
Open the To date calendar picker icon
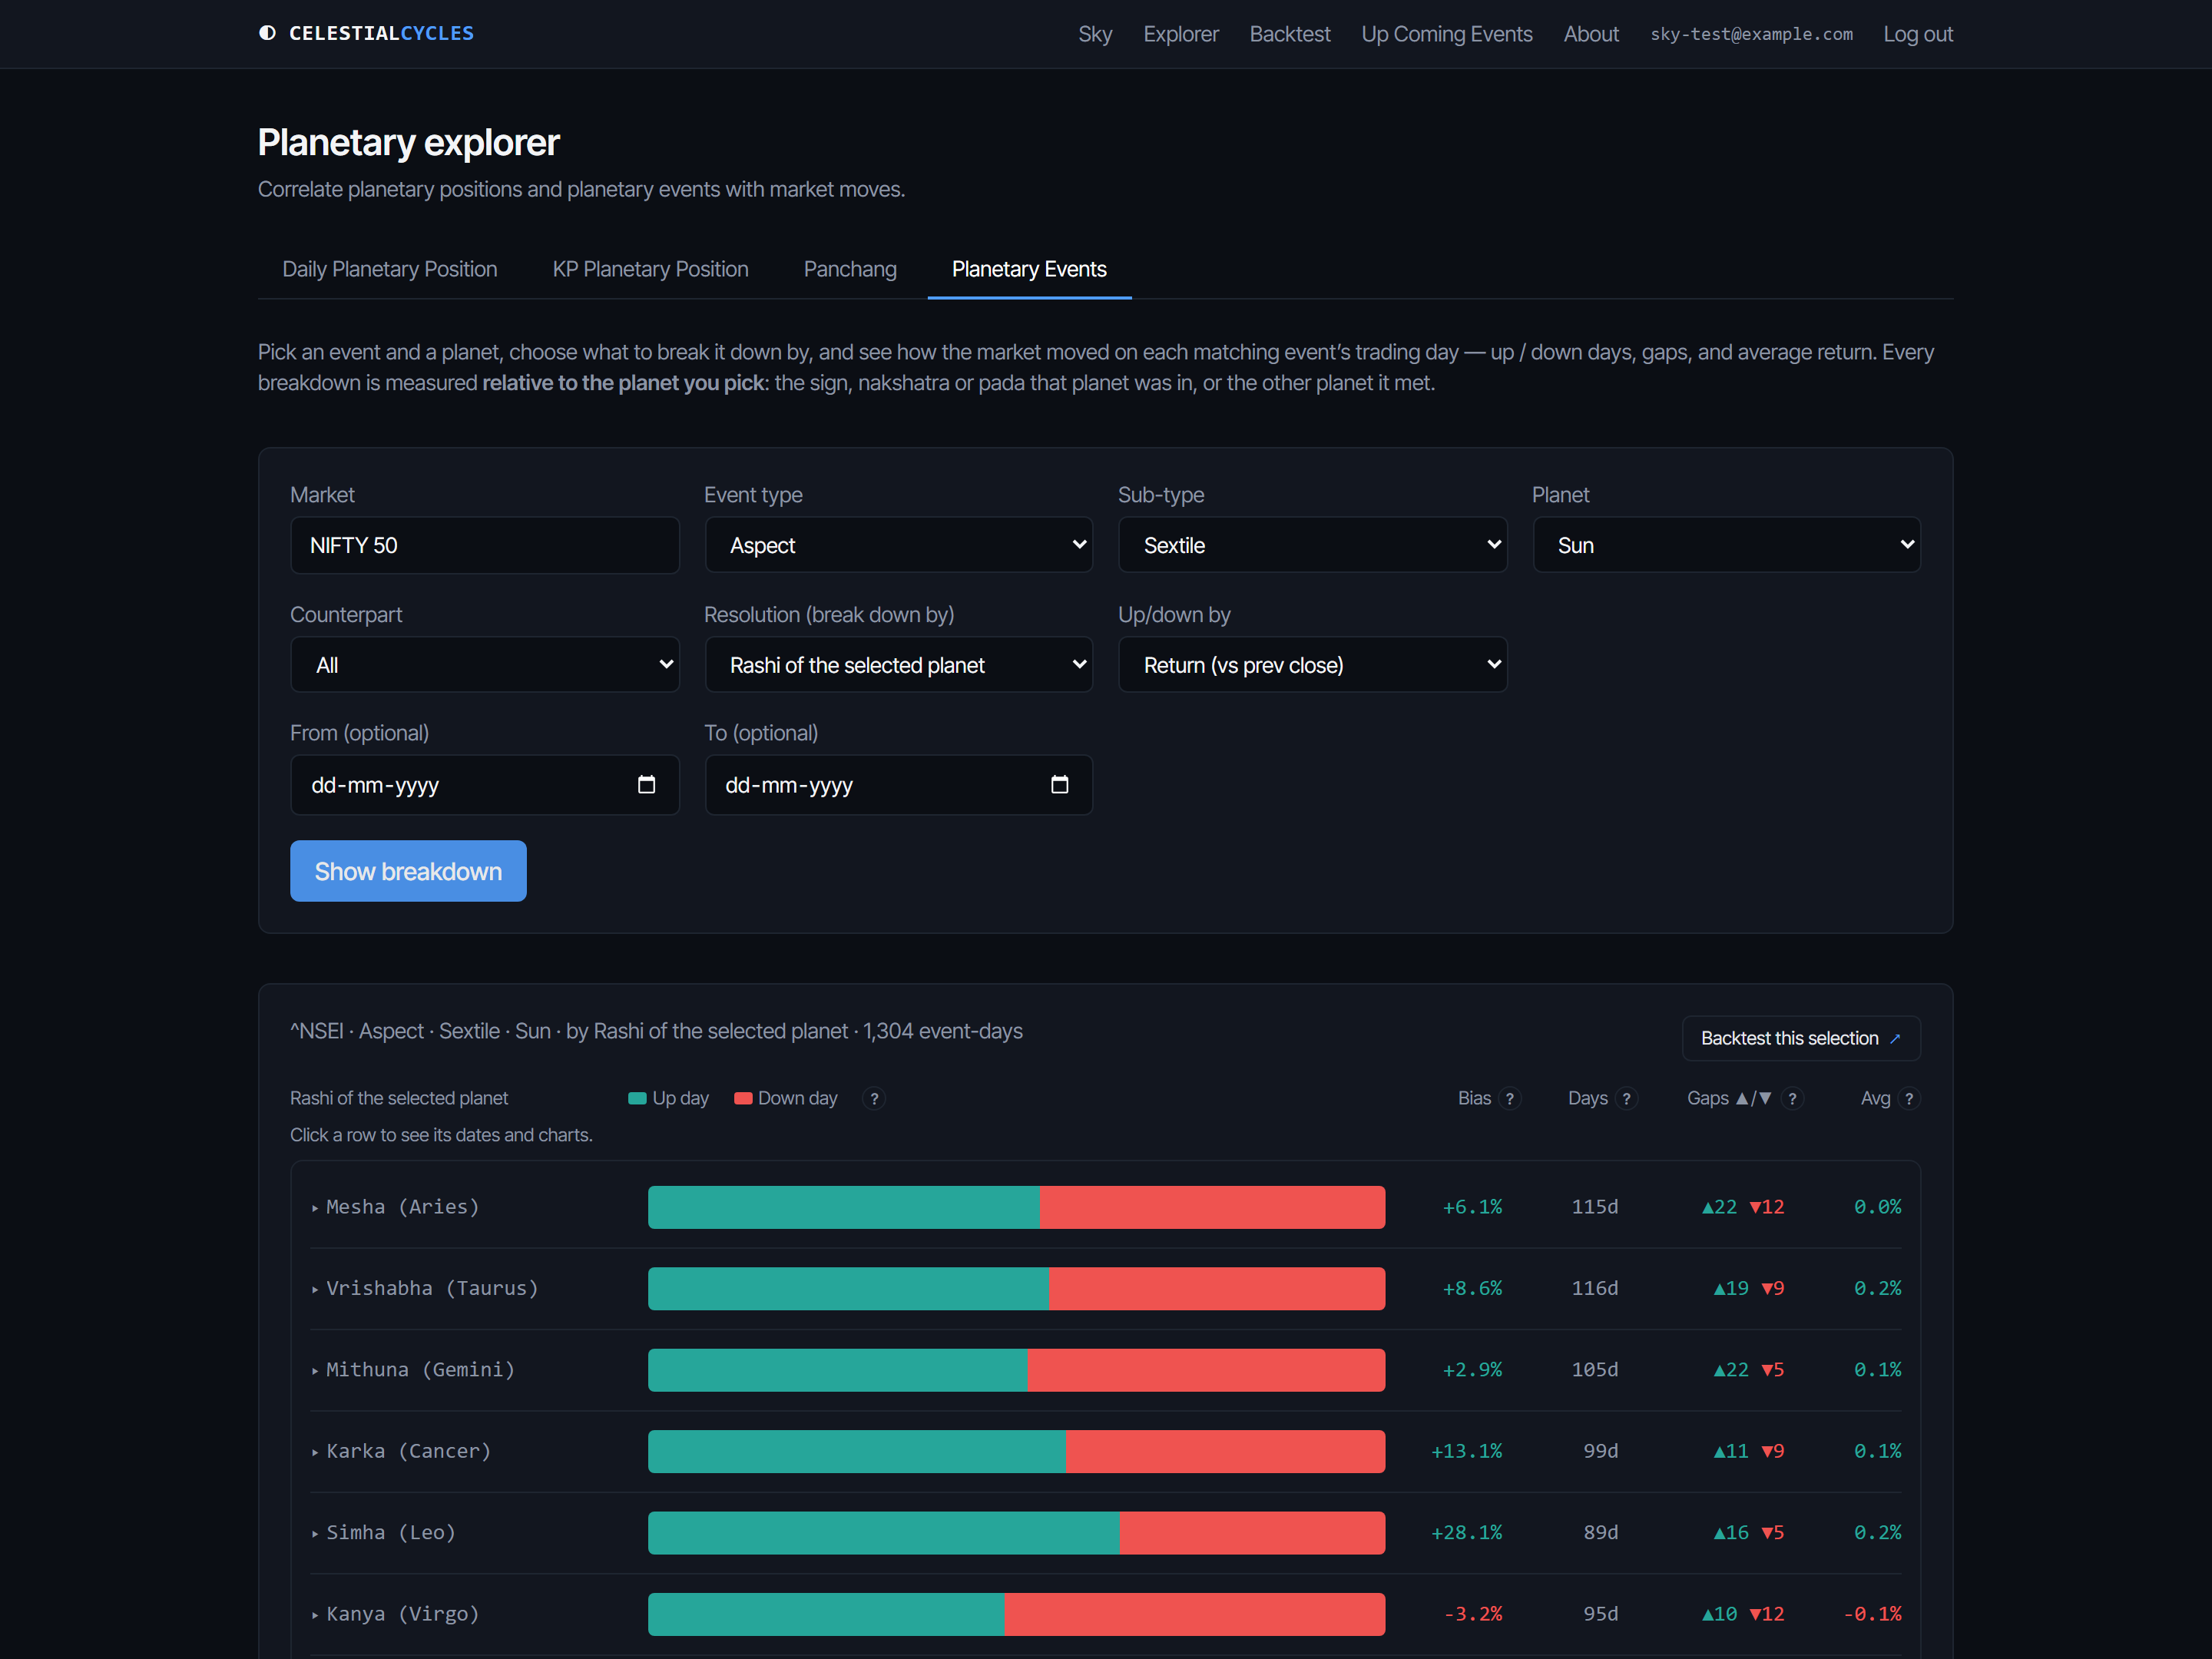[1060, 785]
